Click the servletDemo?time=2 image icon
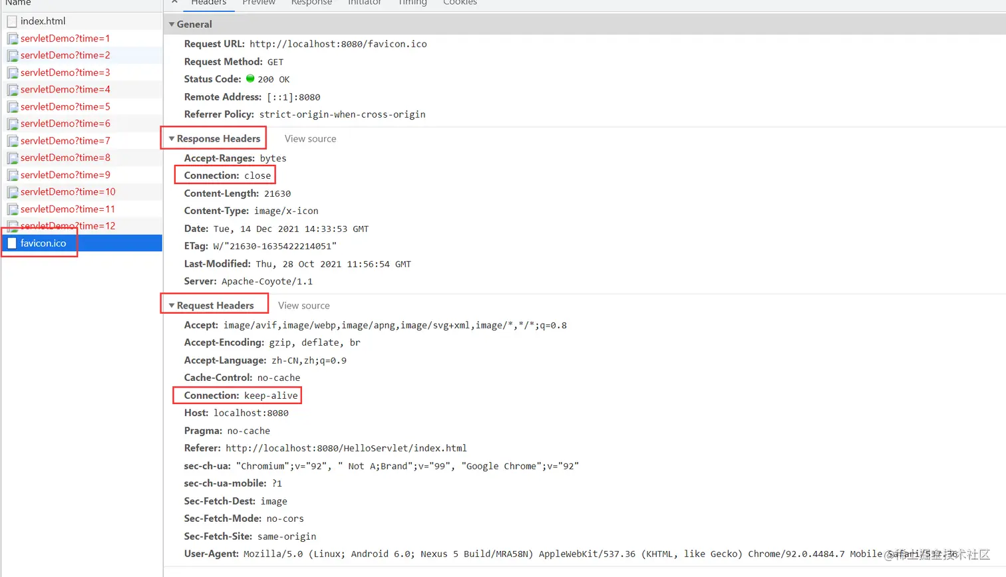 click(x=13, y=56)
